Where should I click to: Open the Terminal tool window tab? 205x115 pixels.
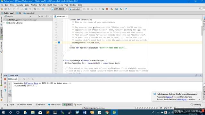40,104
